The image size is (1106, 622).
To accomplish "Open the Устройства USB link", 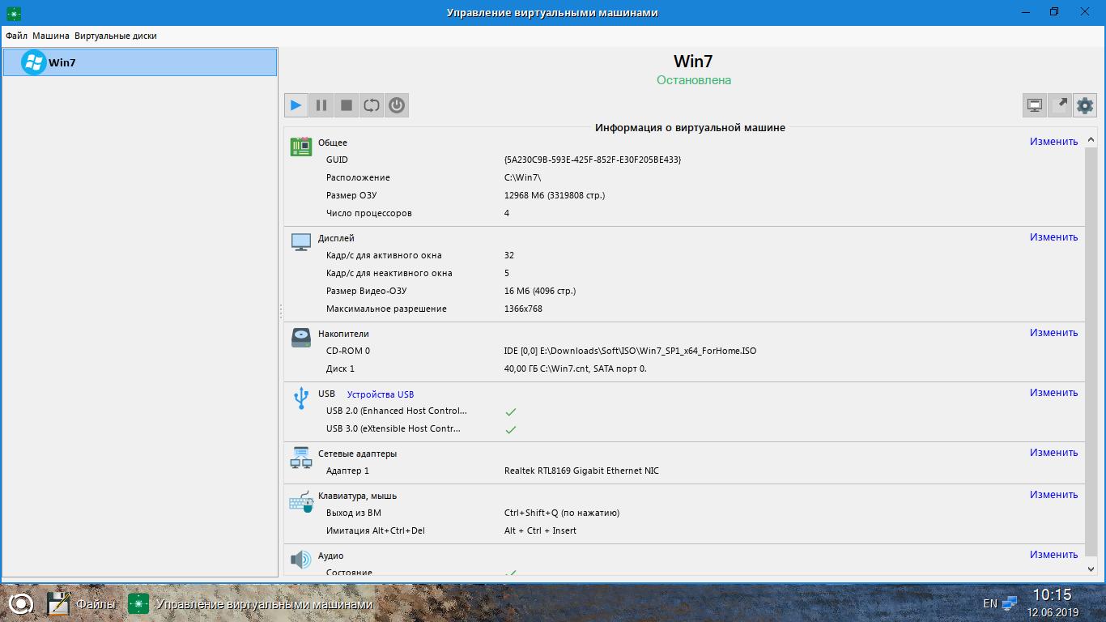I will click(x=381, y=394).
